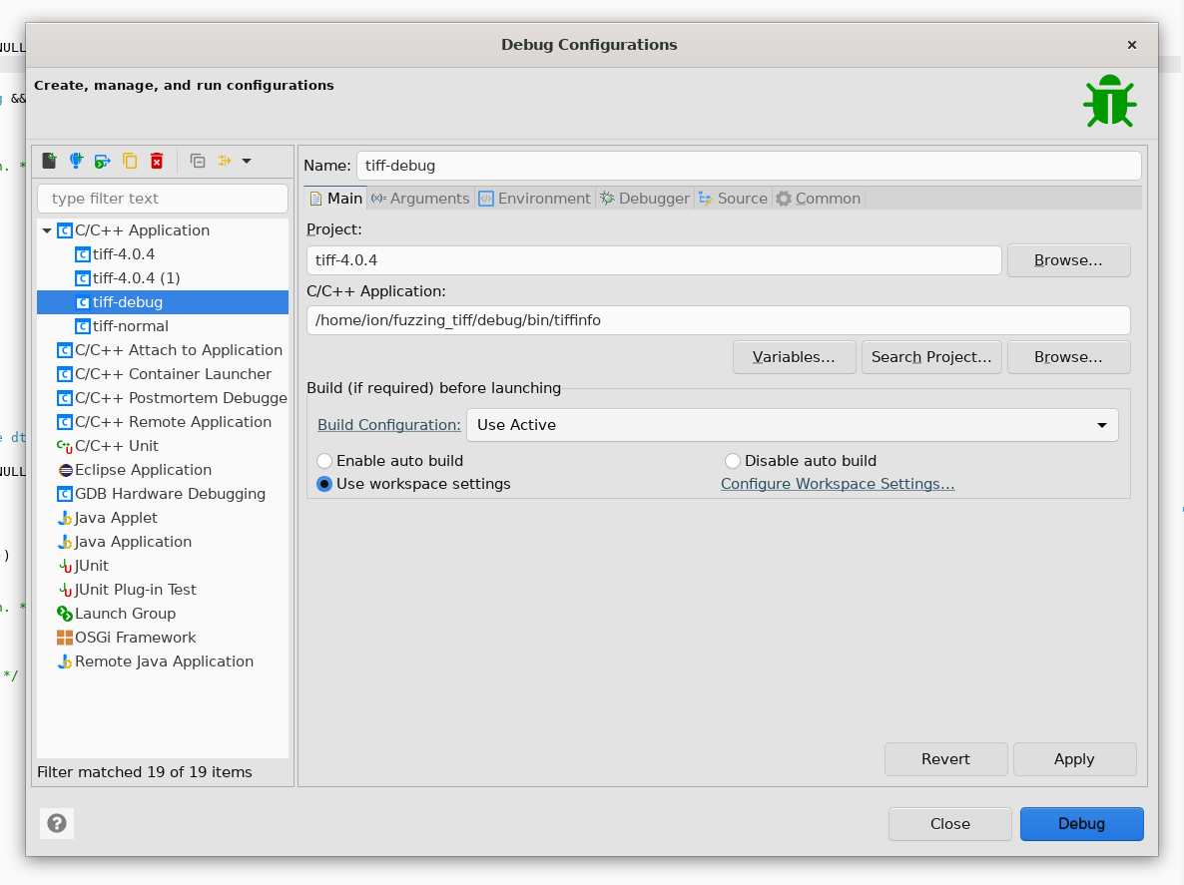Screen dimensions: 1184x885
Task: Open Configure Workspace Settings link
Action: (838, 484)
